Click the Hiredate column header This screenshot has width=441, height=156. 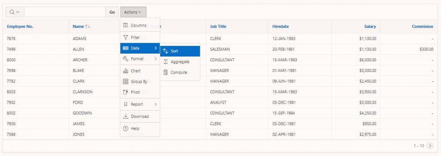click(280, 26)
